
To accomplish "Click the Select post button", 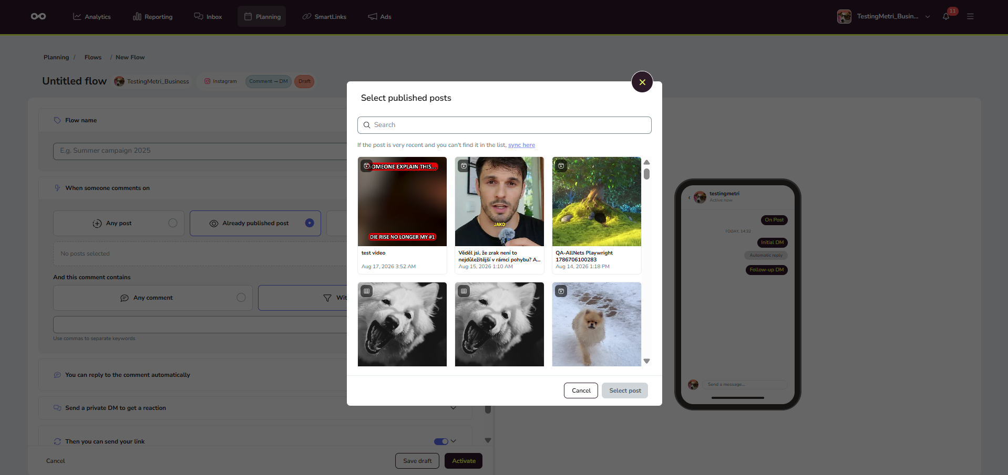I will (625, 390).
